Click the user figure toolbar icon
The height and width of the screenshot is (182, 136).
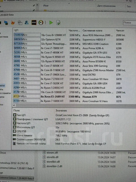pos(27,22)
